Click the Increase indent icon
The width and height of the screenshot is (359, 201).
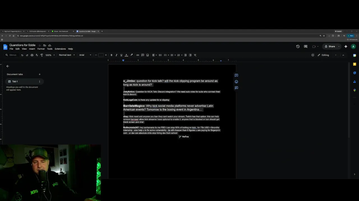190,55
